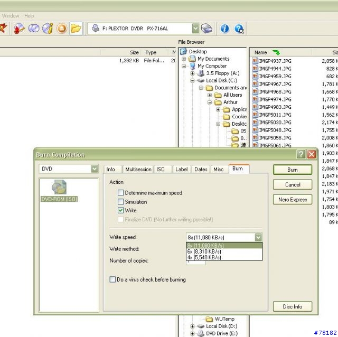338x337 pixels.
Task: Click the burn disc toolbar icon
Action: (20, 28)
